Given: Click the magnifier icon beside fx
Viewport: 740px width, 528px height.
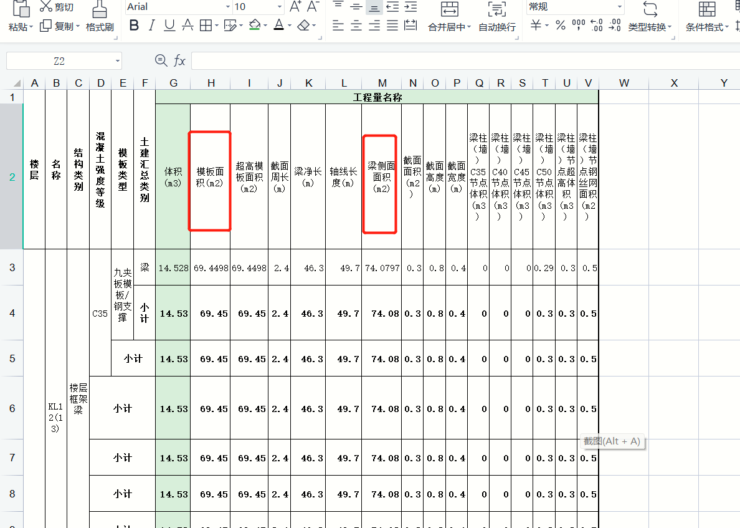Looking at the screenshot, I should 161,60.
